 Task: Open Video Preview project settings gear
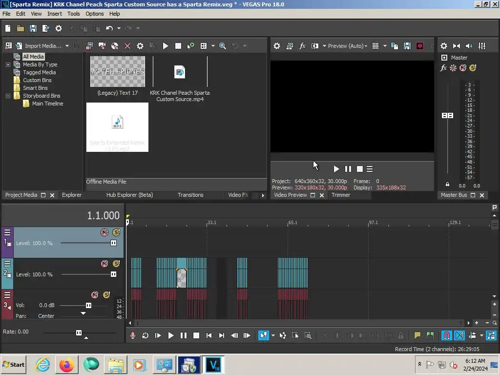pyautogui.click(x=277, y=46)
